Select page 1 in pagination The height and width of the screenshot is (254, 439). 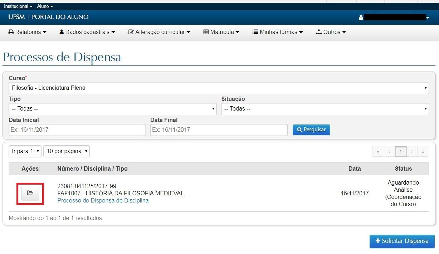[400, 152]
